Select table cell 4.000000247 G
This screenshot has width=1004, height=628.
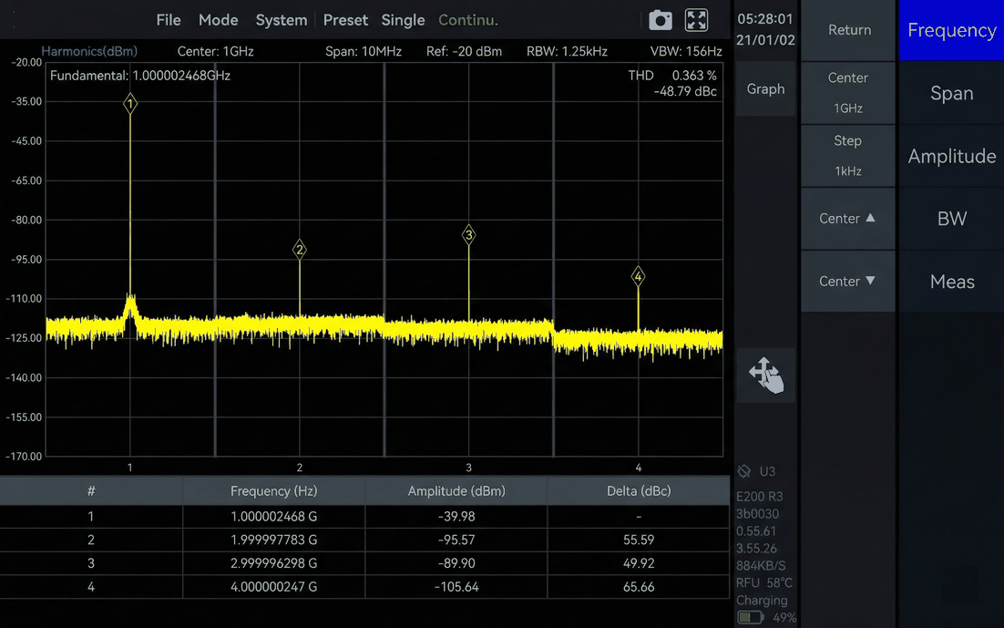pos(273,587)
